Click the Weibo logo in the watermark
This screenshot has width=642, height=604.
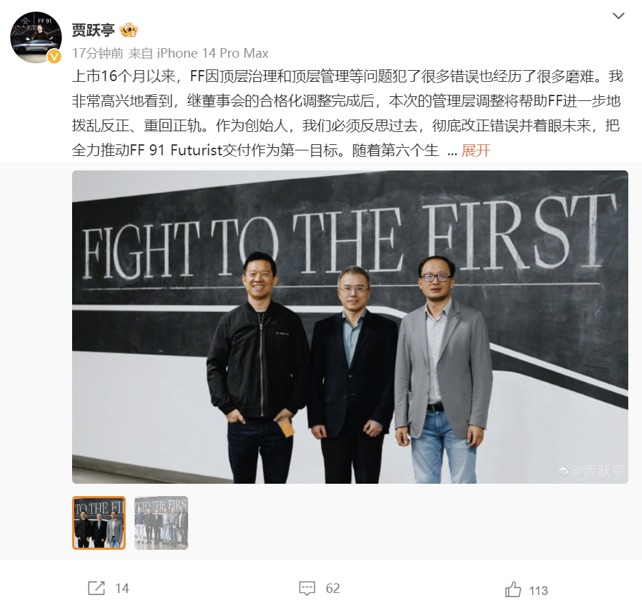point(564,471)
